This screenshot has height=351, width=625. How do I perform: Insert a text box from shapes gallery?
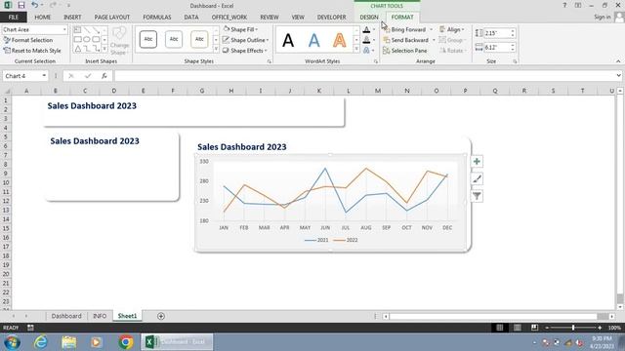(78, 30)
